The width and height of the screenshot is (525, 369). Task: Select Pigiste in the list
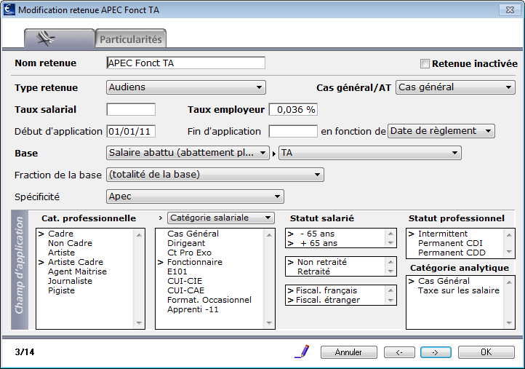(61, 290)
